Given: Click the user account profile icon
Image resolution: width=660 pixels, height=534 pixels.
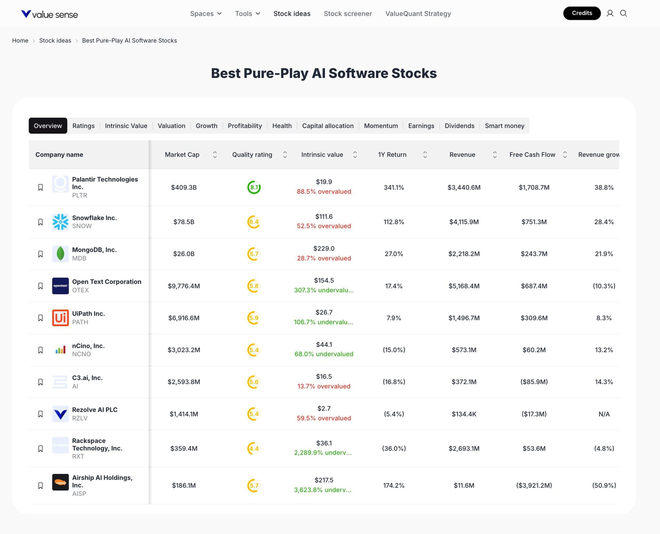Looking at the screenshot, I should (x=610, y=13).
